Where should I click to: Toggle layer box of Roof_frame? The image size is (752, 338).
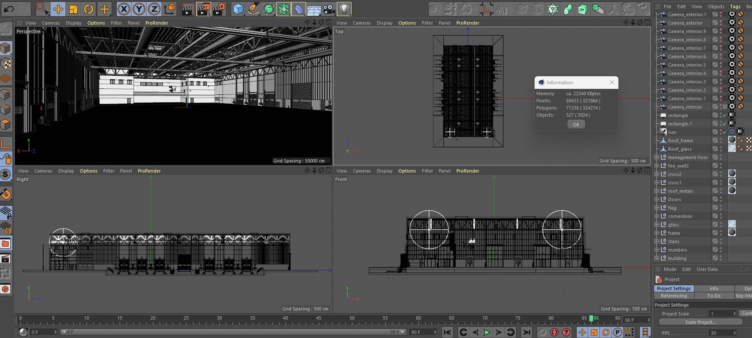coord(715,140)
